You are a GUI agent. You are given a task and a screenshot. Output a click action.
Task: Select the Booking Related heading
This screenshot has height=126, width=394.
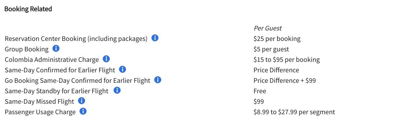(28, 9)
